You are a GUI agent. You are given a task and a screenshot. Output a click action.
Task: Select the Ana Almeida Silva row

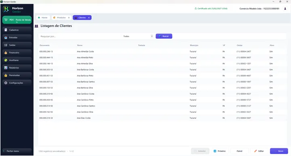(x=162, y=64)
